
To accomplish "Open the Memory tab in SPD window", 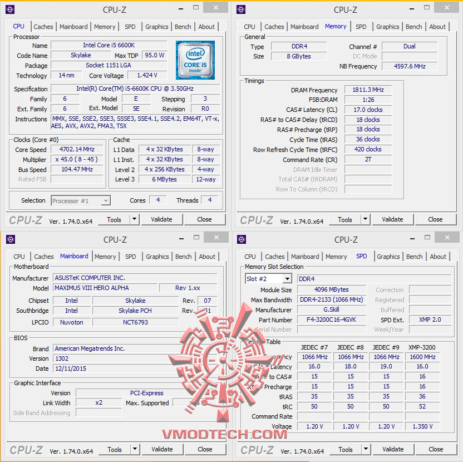I will (x=336, y=257).
